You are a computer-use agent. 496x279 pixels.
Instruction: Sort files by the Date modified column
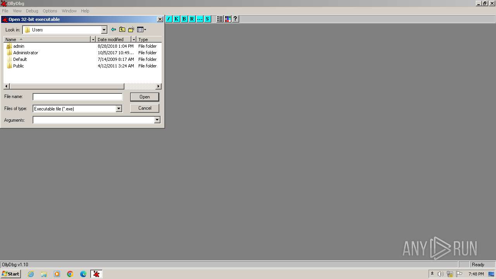click(113, 40)
